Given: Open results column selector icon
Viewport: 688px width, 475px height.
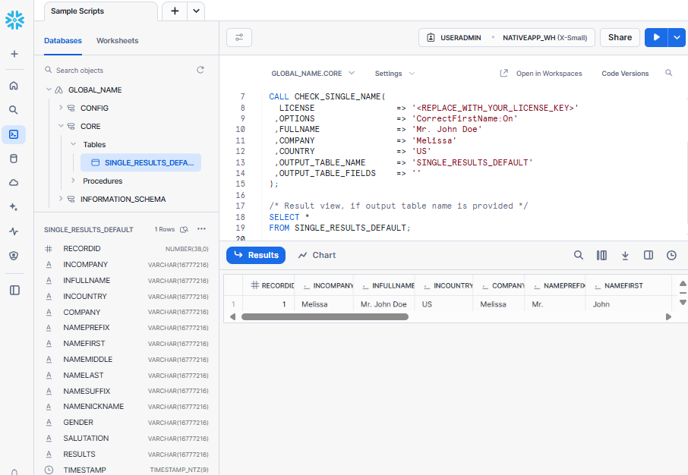Looking at the screenshot, I should (x=601, y=255).
